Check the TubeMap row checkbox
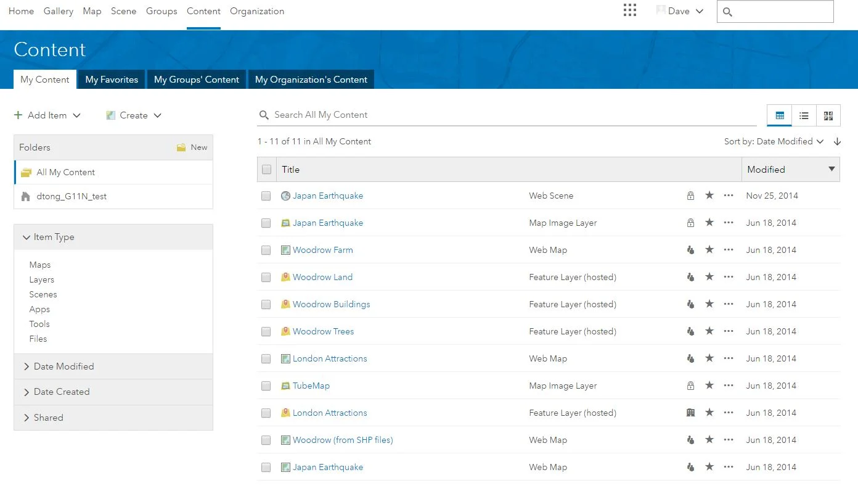The image size is (858, 496). [x=266, y=386]
